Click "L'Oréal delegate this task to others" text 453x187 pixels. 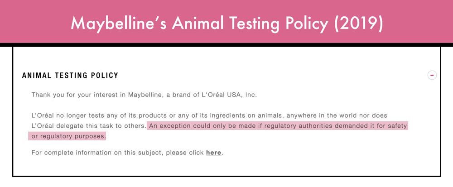click(88, 126)
